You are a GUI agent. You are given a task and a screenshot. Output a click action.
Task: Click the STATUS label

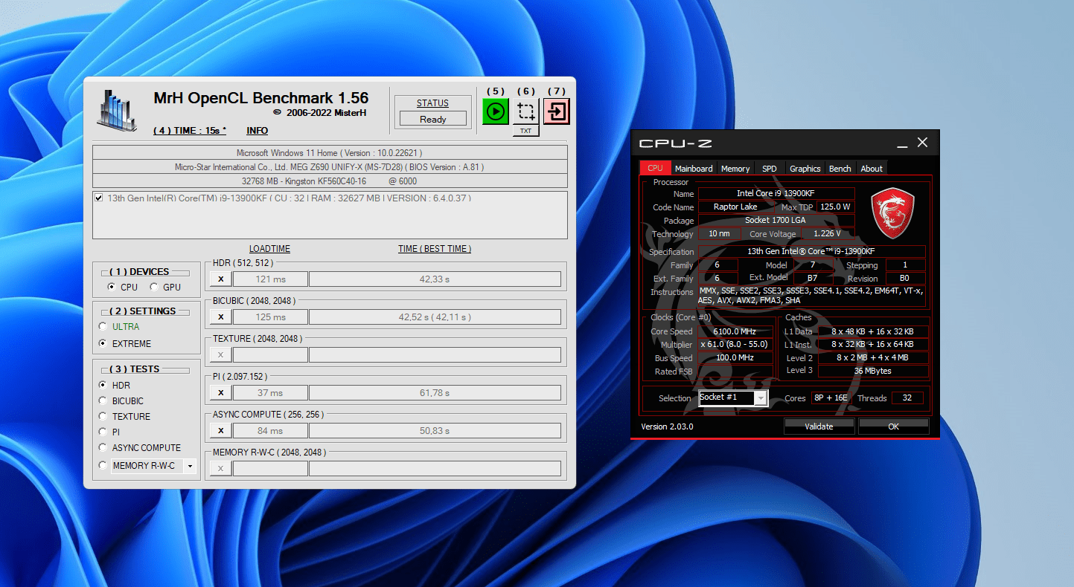tap(432, 103)
